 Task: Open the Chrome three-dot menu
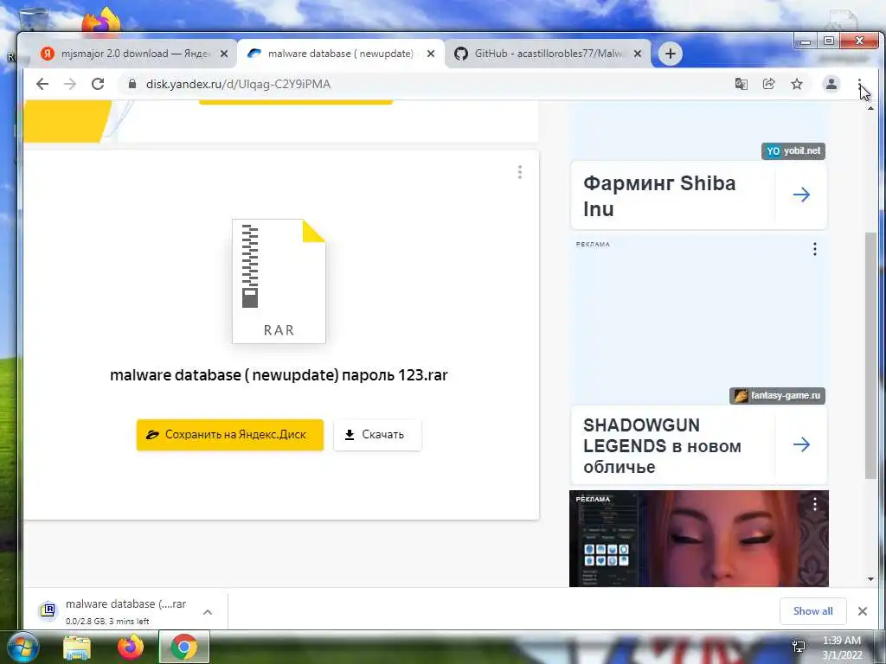859,84
